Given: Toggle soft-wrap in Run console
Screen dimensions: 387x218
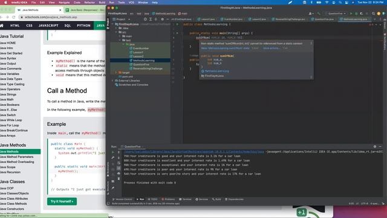Looking at the screenshot, I should (x=119, y=163).
